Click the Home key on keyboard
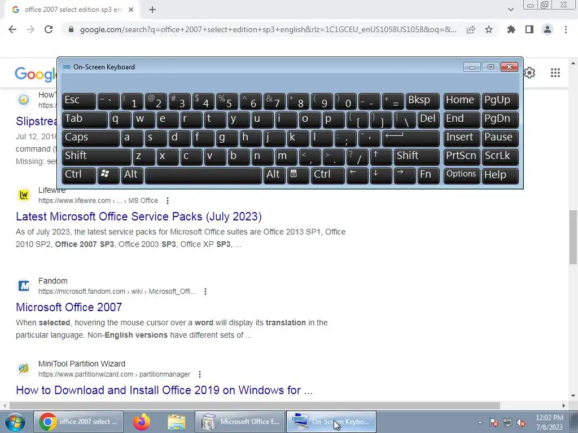578x433 pixels. coord(462,101)
